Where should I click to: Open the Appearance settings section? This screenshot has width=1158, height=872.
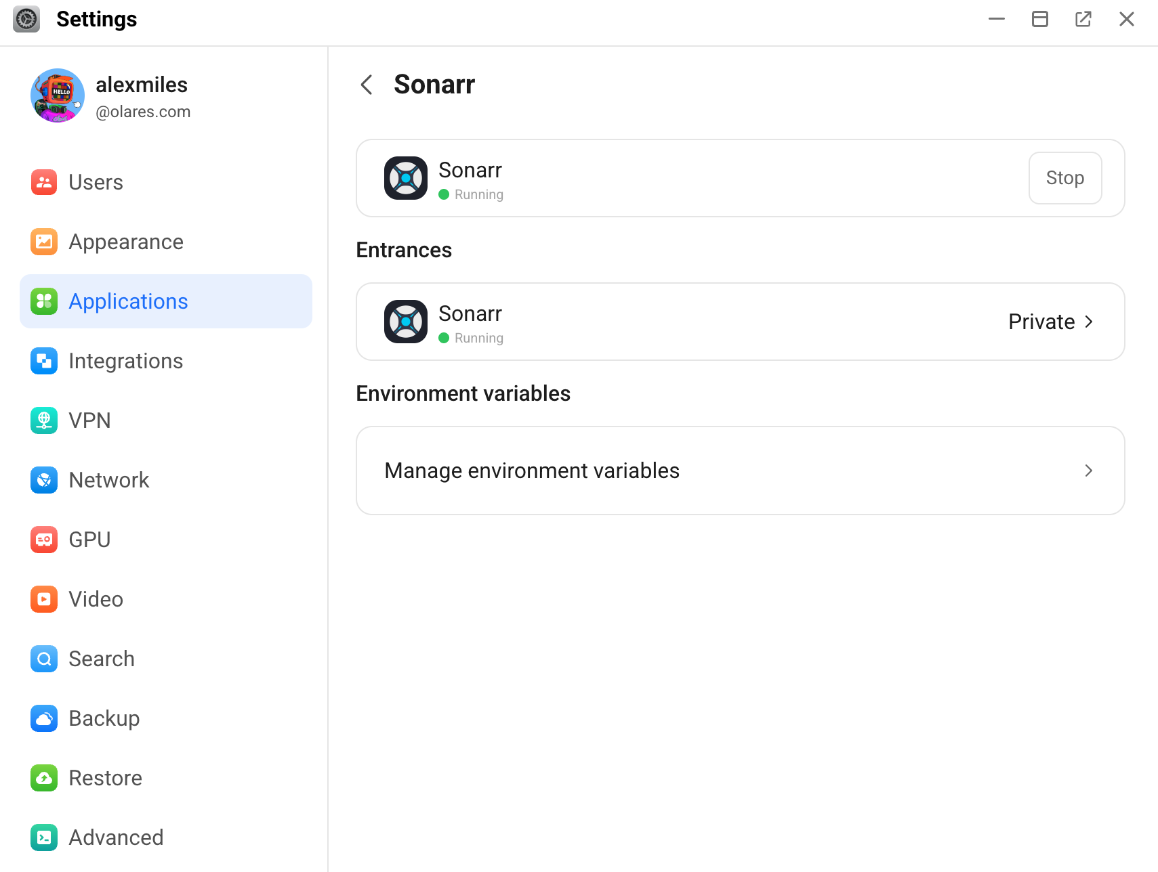(x=126, y=242)
